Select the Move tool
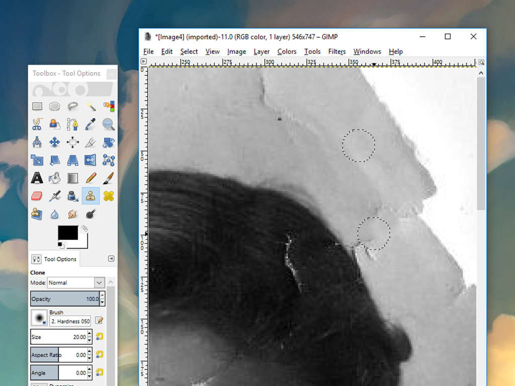The width and height of the screenshot is (515, 386). (x=55, y=142)
